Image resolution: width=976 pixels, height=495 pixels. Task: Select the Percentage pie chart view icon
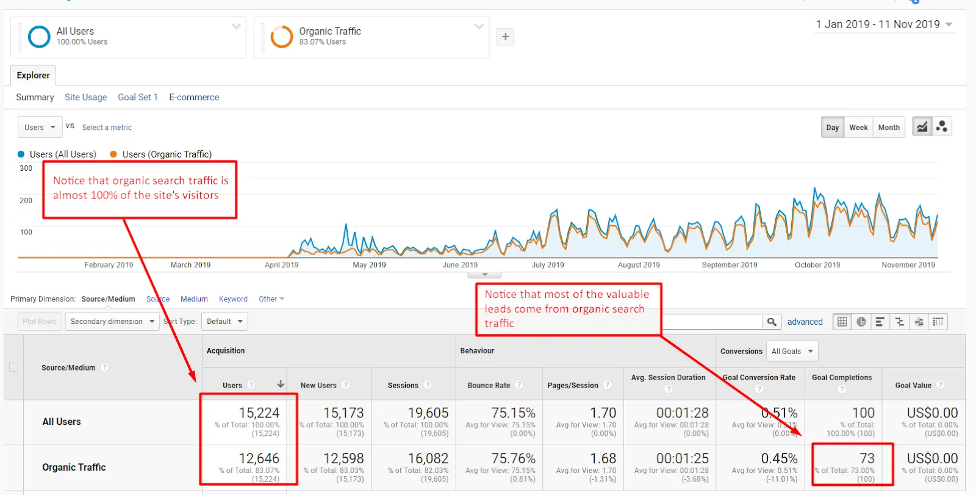(x=861, y=322)
